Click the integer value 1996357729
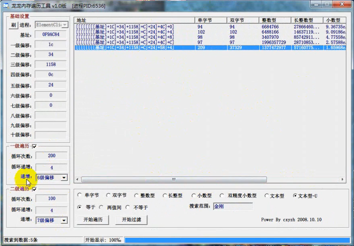 [274, 42]
